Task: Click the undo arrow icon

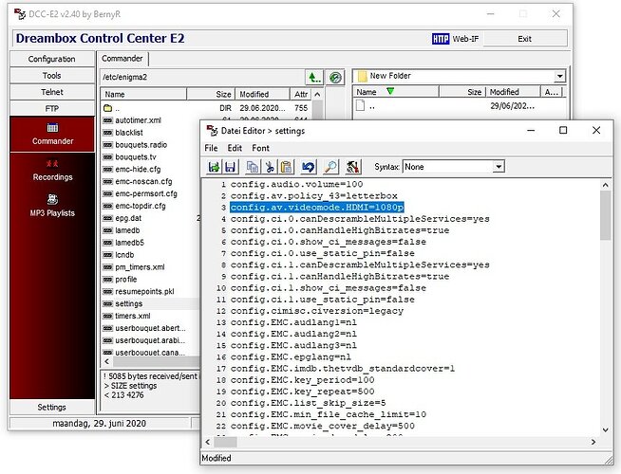Action: click(x=308, y=167)
